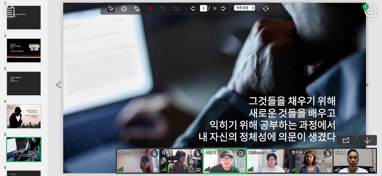
Task: Select the pointer cursor tool
Action: point(111,8)
